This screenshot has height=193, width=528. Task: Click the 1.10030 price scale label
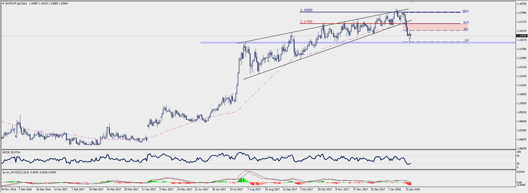(x=522, y=103)
